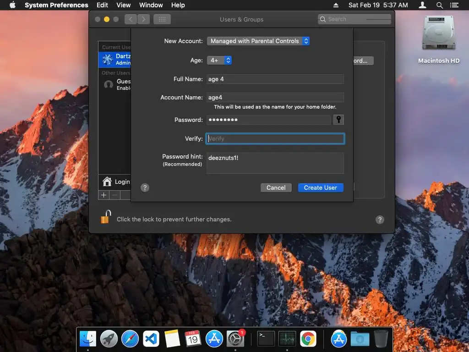Click the Users & Groups window help button
This screenshot has height=352, width=469.
(x=380, y=220)
